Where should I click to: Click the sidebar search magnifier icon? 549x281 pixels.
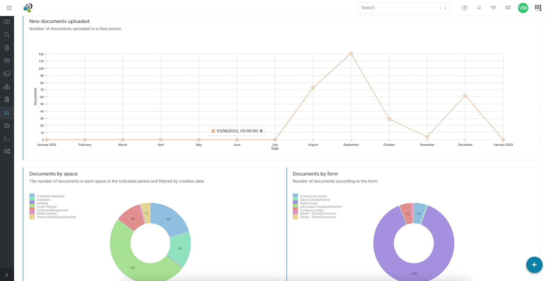click(7, 35)
